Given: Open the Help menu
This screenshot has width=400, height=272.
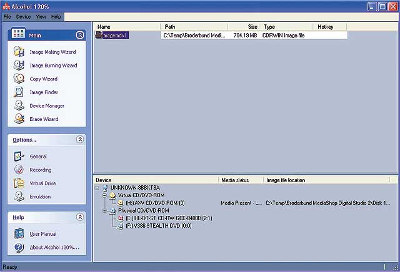Looking at the screenshot, I should [56, 17].
